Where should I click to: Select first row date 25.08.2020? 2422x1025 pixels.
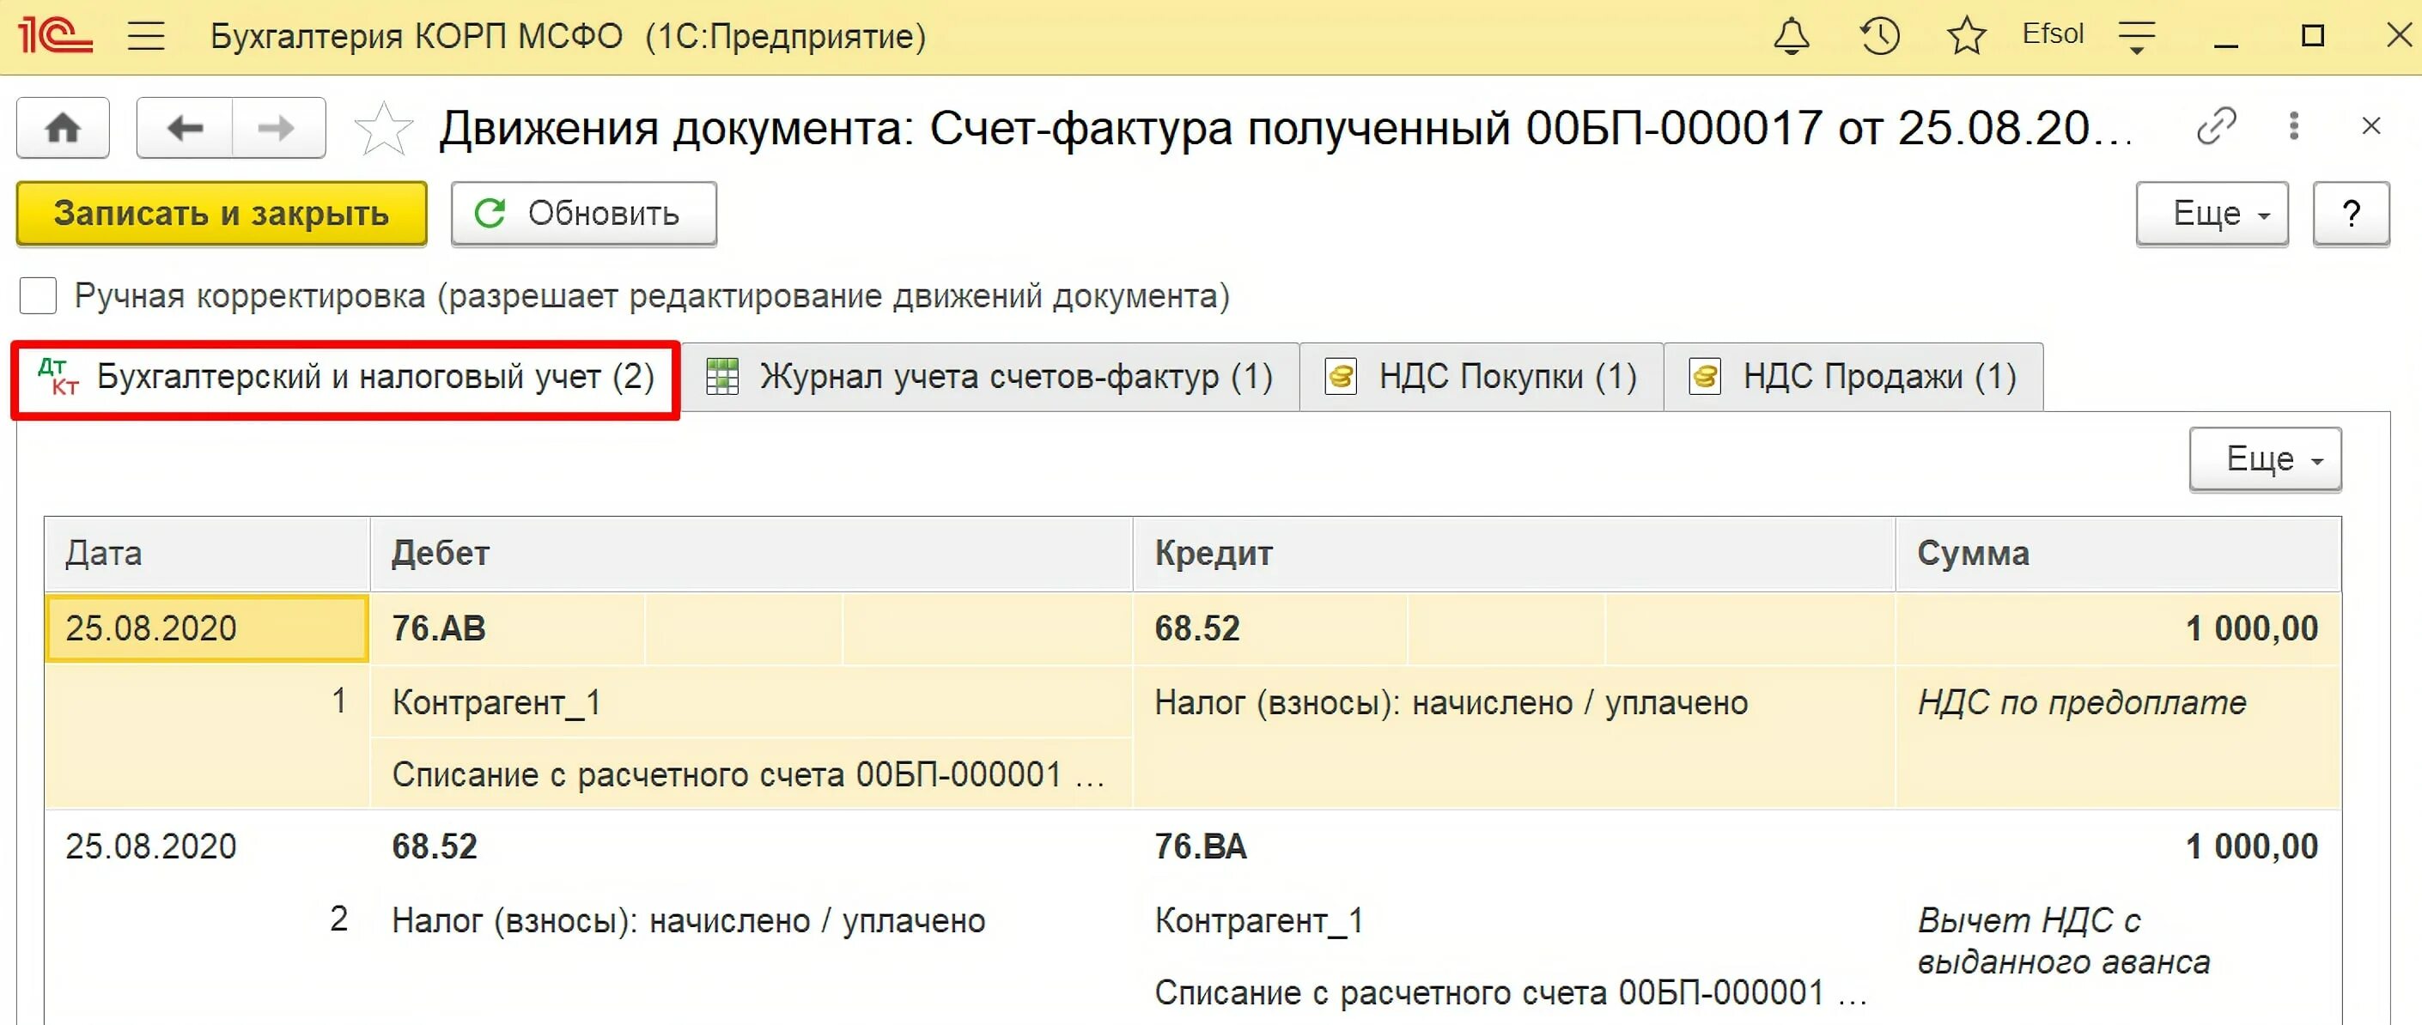[x=207, y=628]
